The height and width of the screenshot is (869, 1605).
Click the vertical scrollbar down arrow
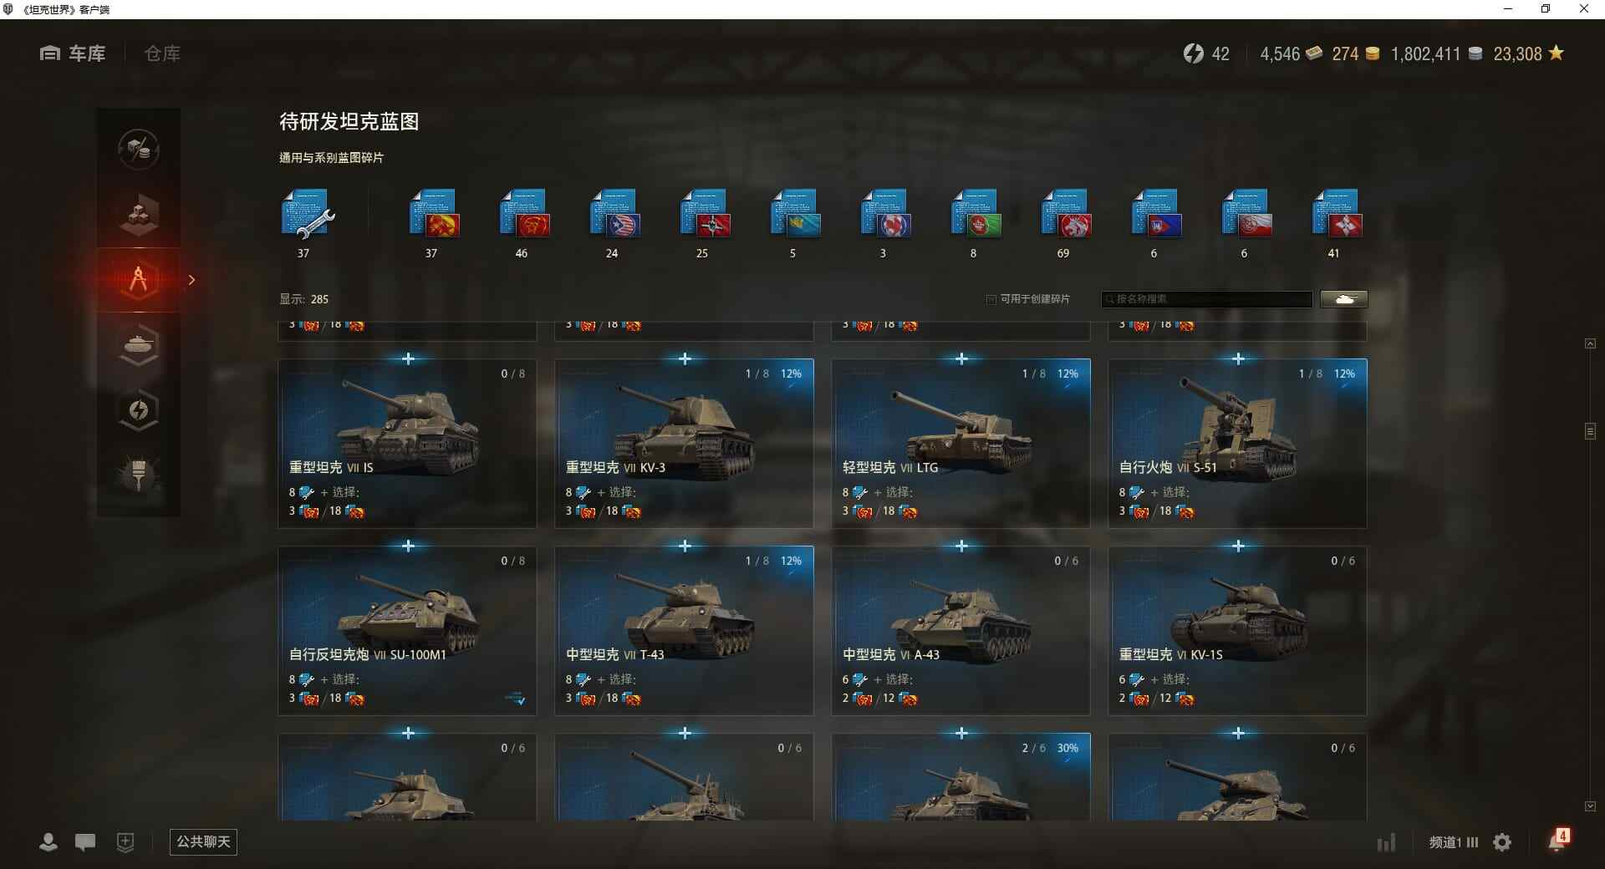1590,806
